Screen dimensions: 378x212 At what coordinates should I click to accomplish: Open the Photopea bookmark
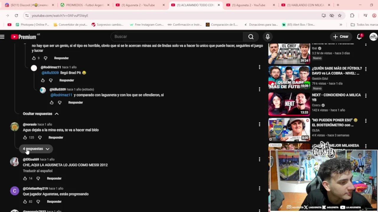tap(32, 25)
